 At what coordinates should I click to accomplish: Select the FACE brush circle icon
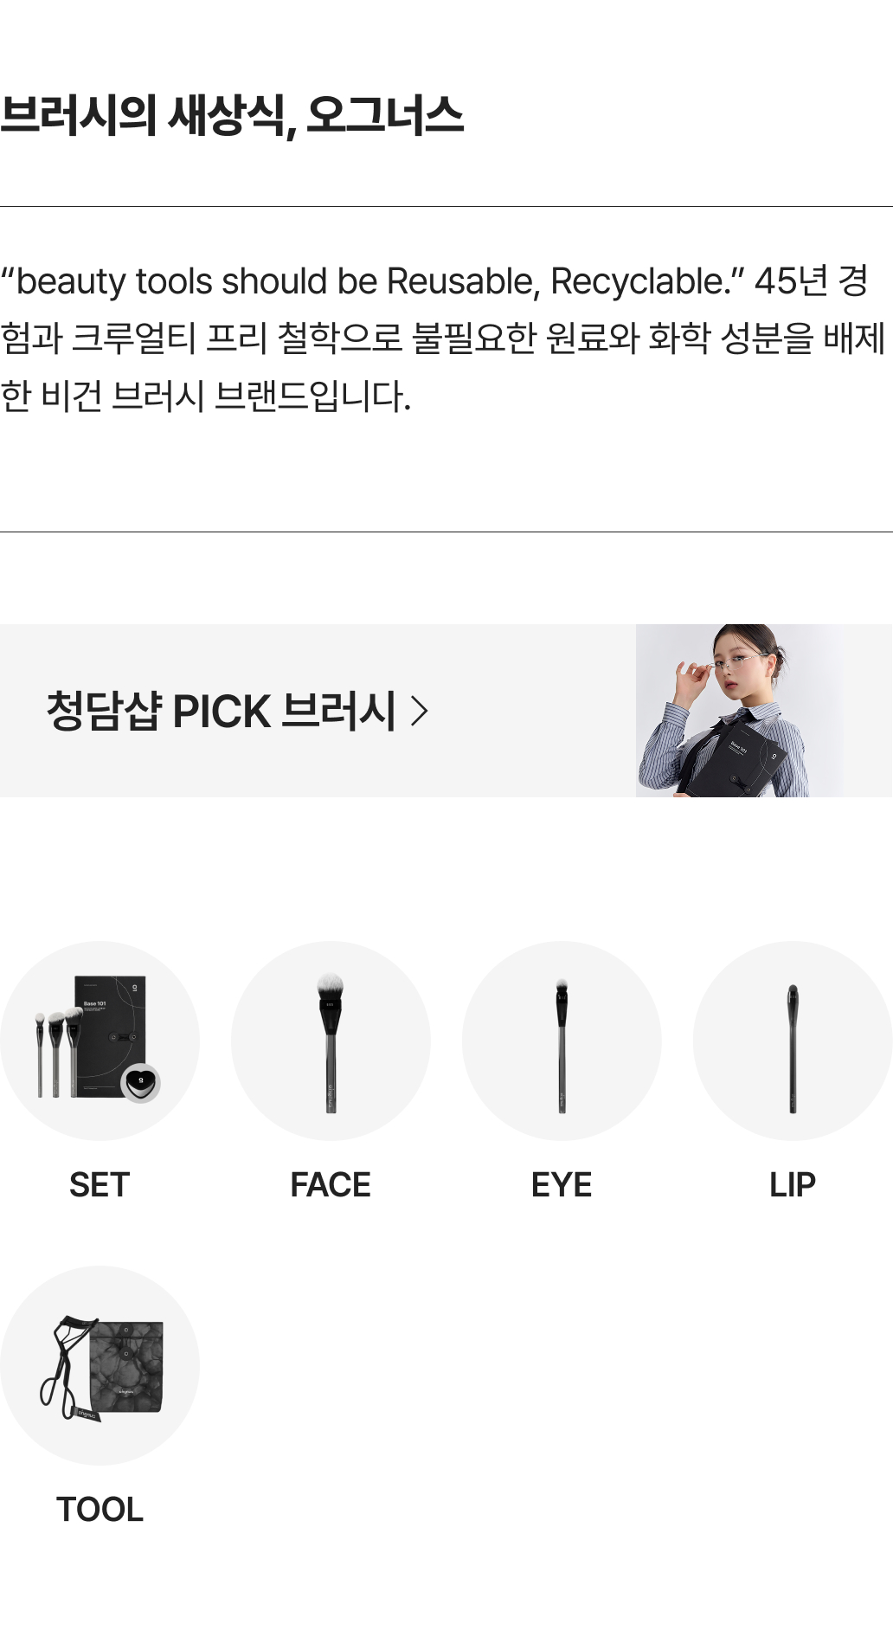coord(331,1040)
